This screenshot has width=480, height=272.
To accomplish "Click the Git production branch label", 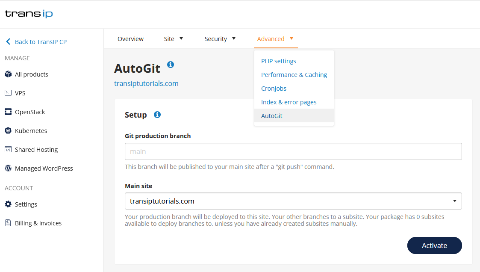I will tap(158, 136).
